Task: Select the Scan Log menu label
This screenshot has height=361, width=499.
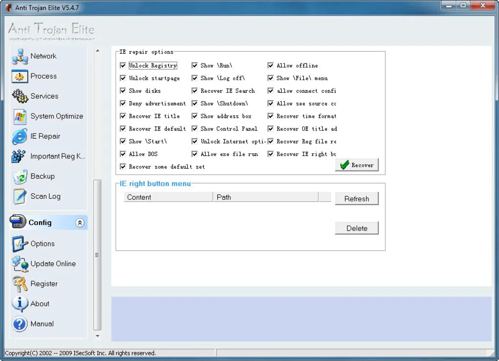Action: click(45, 196)
